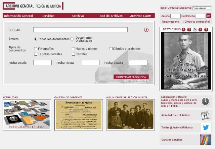Open the family album group photo
Image resolution: width=215 pixels, height=149 pixels.
(x=131, y=115)
